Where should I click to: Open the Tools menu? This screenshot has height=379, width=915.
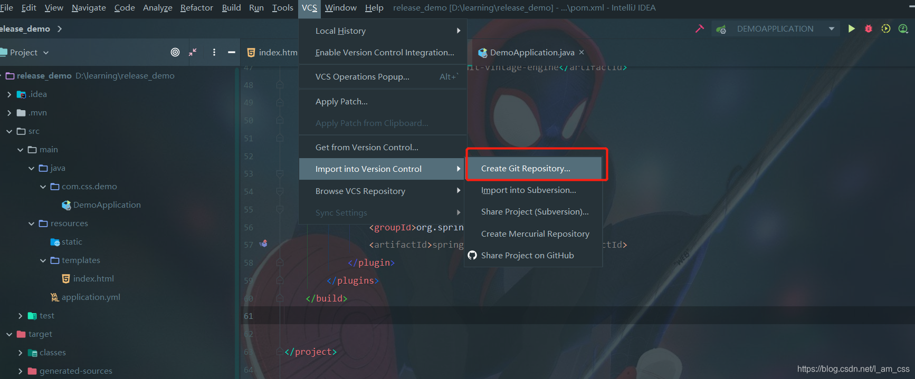click(x=282, y=7)
